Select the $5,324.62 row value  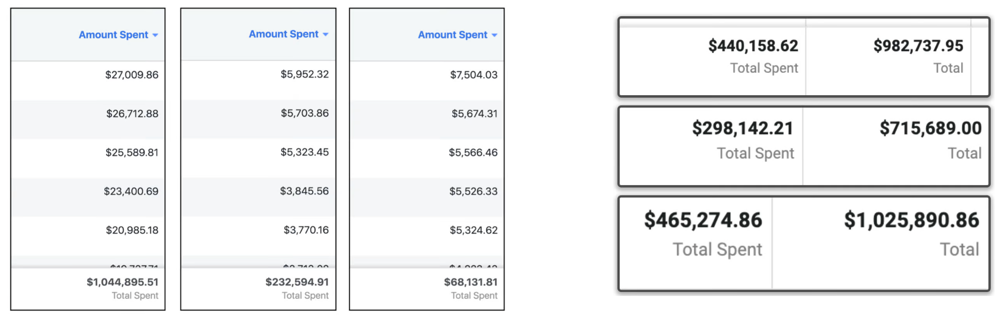473,230
